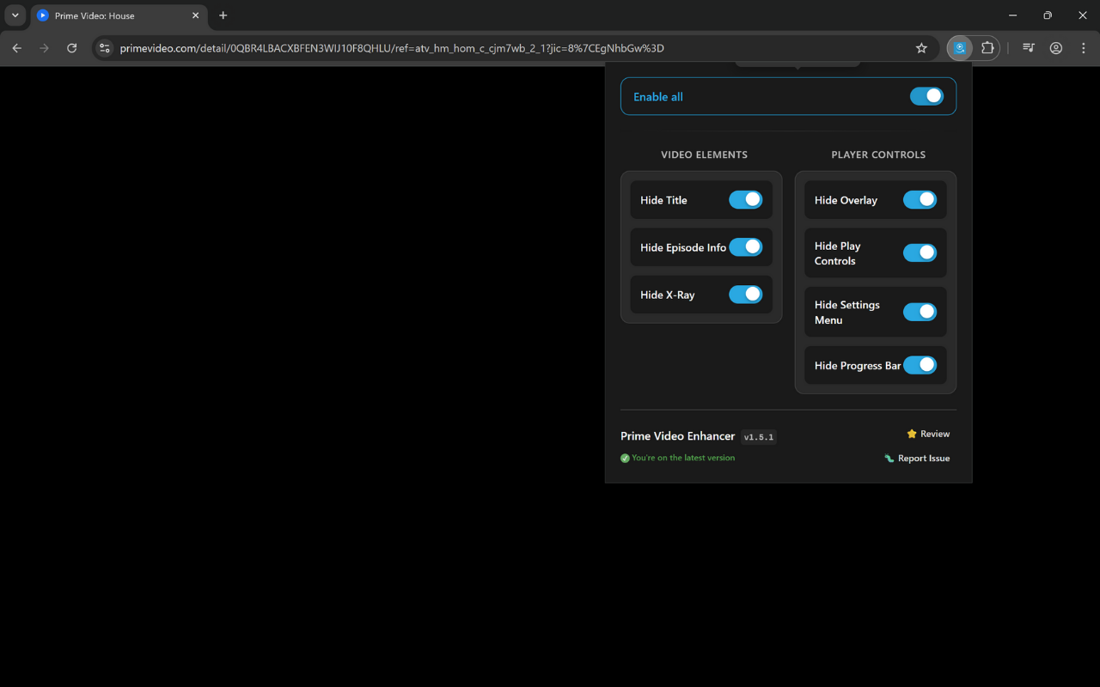Click the Prime Video Enhancer title text
Screen dimensions: 1100x687
click(x=678, y=436)
